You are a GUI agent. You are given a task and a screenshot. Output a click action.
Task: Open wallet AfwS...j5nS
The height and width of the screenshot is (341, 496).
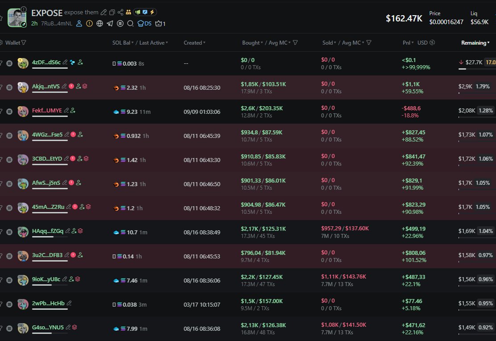(x=46, y=183)
